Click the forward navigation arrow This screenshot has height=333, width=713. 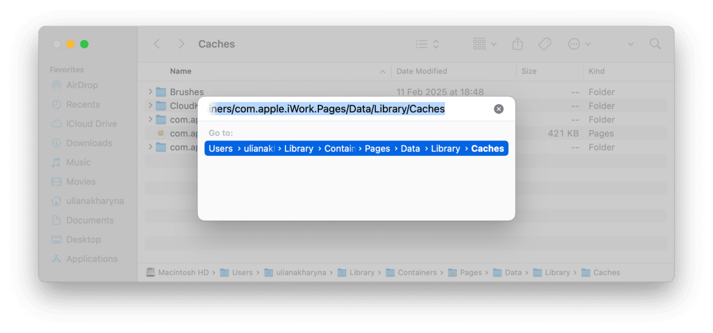[181, 44]
